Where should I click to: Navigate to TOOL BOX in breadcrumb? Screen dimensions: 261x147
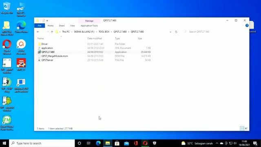pyautogui.click(x=104, y=32)
